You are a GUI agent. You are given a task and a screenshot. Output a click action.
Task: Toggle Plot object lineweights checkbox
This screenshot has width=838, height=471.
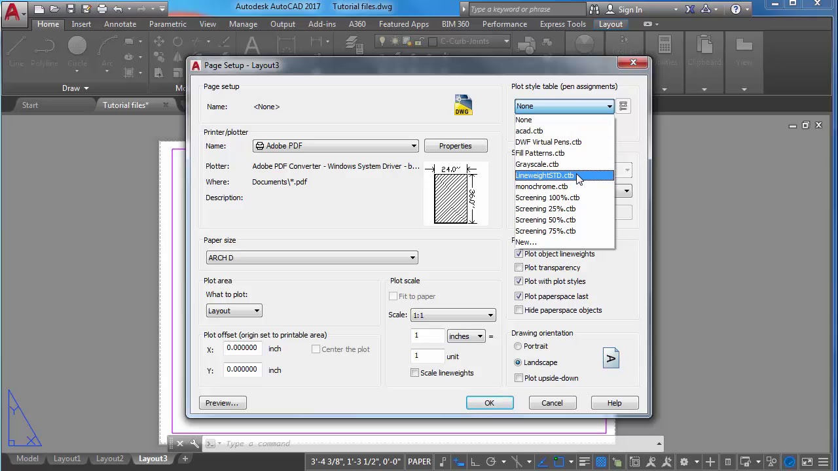(x=519, y=254)
